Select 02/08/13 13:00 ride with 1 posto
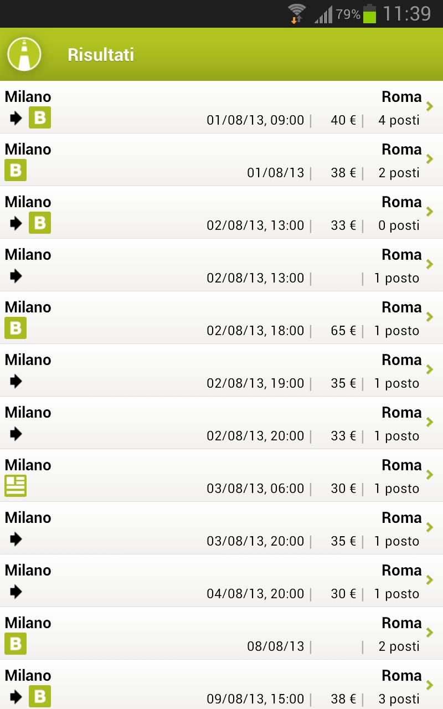This screenshot has height=709, width=443. [x=221, y=265]
